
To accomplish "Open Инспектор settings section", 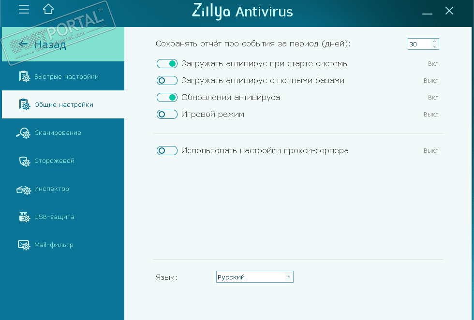I will pyautogui.click(x=63, y=189).
